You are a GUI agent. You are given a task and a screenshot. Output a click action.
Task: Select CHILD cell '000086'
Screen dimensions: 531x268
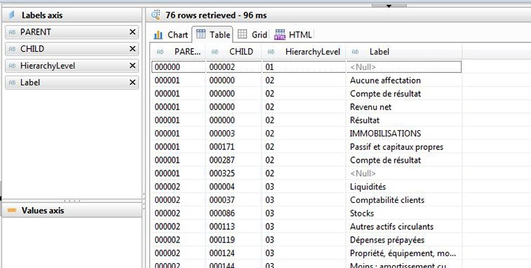tap(234, 213)
